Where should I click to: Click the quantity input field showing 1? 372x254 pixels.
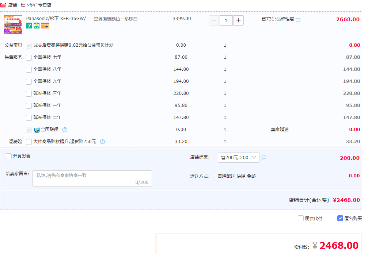226,20
